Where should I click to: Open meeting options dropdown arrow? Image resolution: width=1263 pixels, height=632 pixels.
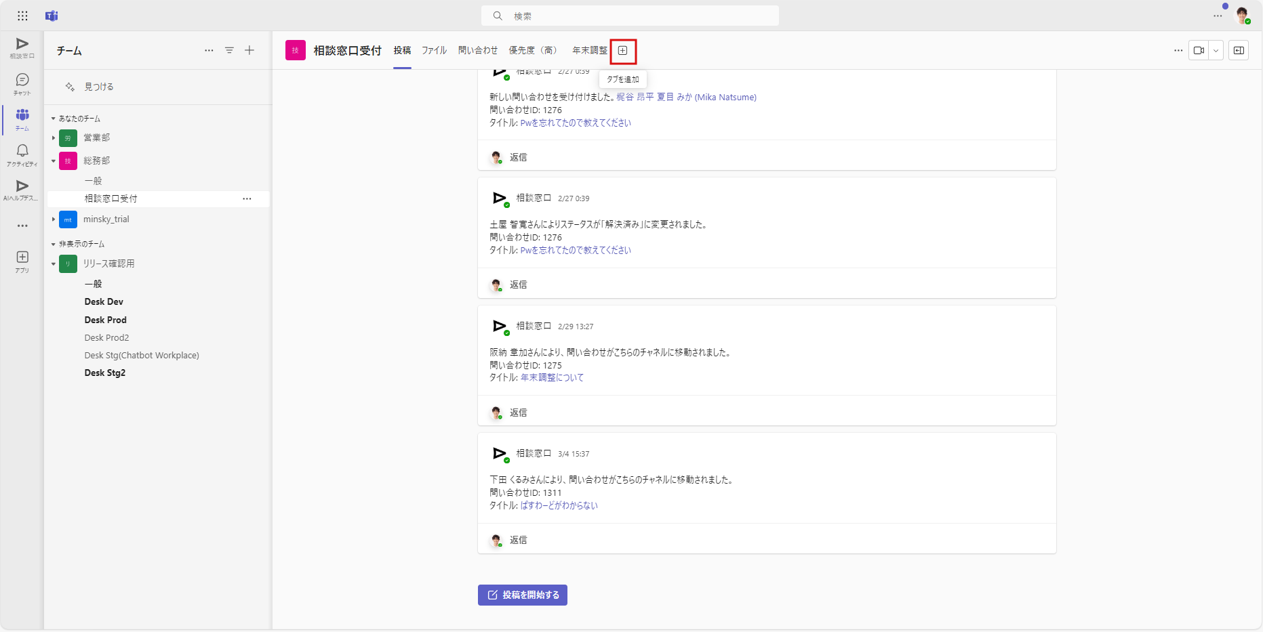point(1216,50)
